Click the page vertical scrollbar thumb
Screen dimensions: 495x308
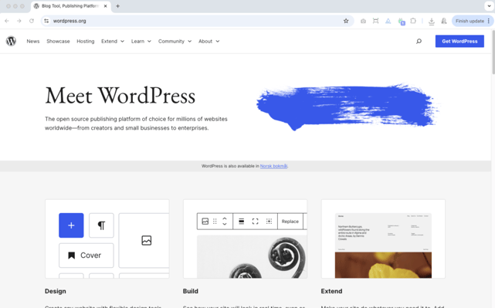[x=493, y=52]
